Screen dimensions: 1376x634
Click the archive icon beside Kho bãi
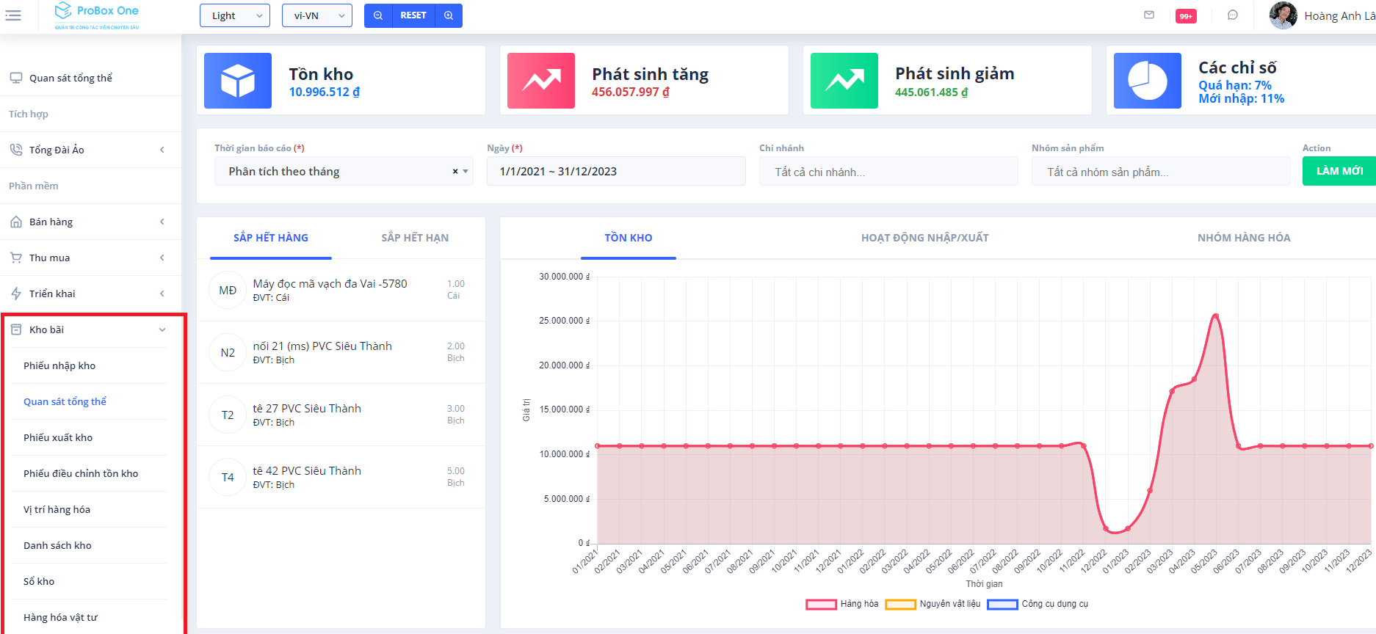click(16, 329)
